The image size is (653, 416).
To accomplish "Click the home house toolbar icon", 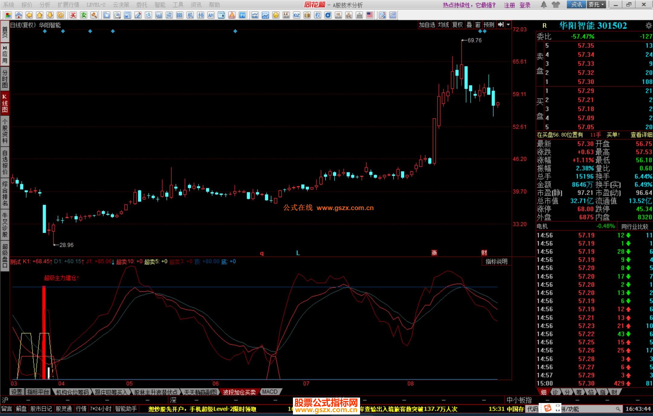I will coord(19,15).
